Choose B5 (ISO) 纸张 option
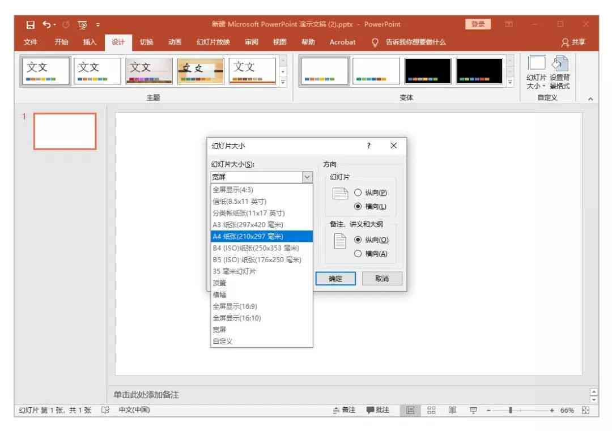Image resolution: width=612 pixels, height=431 pixels. pos(261,260)
